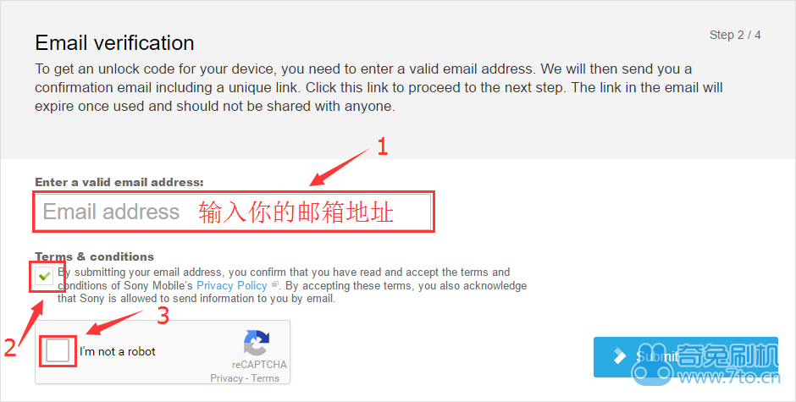Open the reCAPTCHA Privacy link

click(226, 378)
